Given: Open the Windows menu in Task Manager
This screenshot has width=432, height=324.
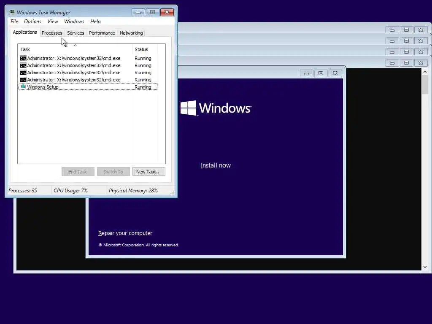Looking at the screenshot, I should [x=74, y=22].
